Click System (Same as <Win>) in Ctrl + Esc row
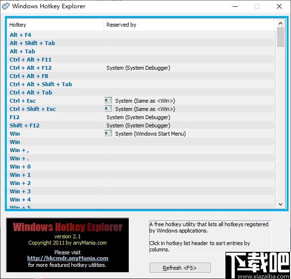 (145, 101)
